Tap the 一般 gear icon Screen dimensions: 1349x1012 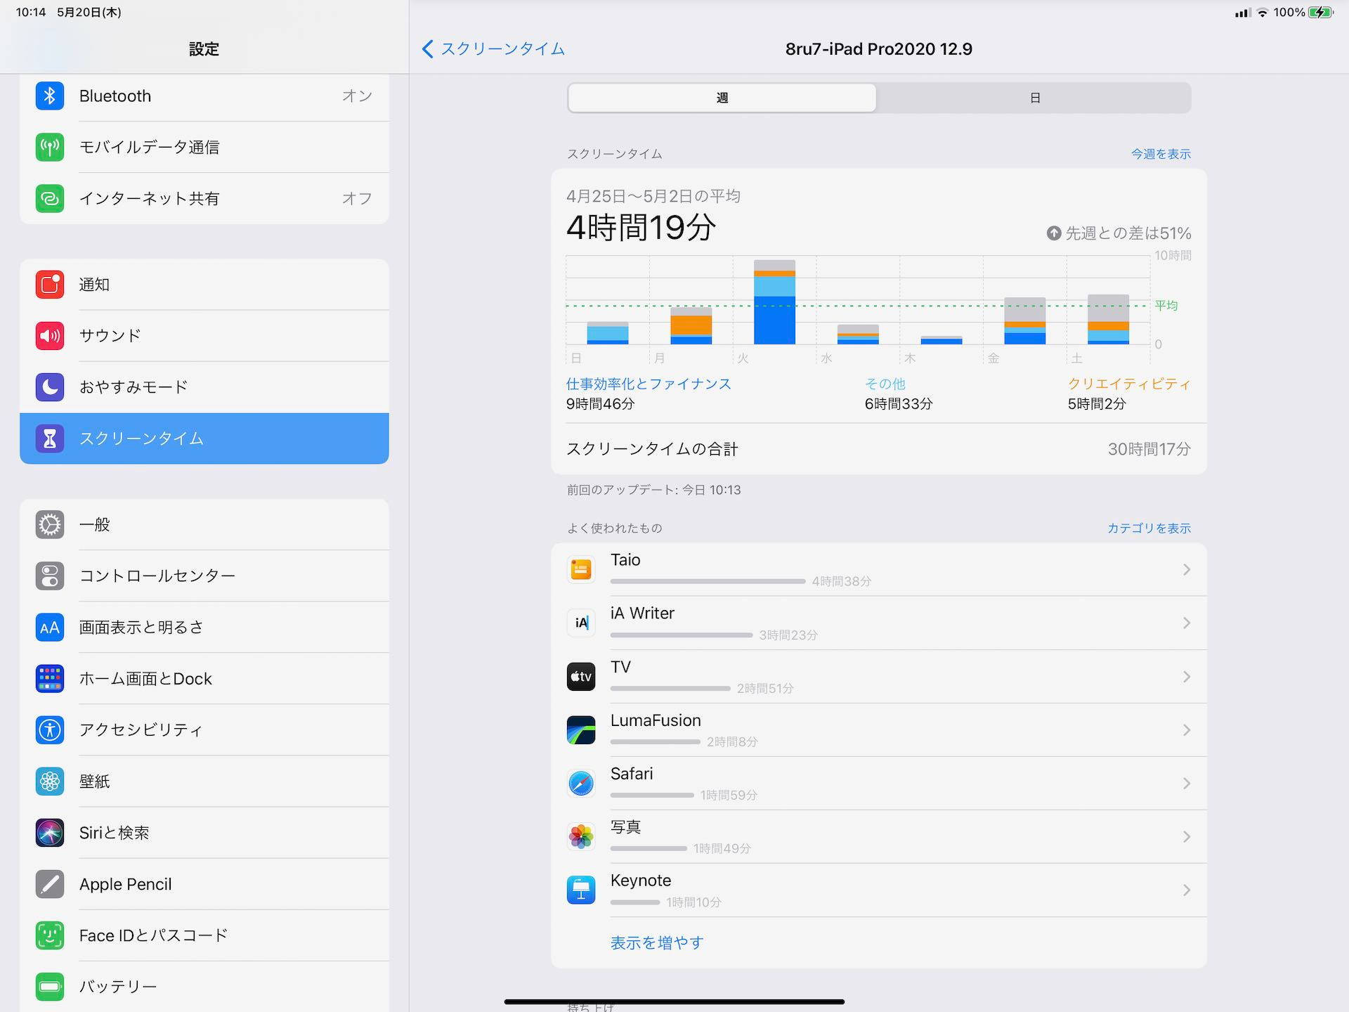50,524
